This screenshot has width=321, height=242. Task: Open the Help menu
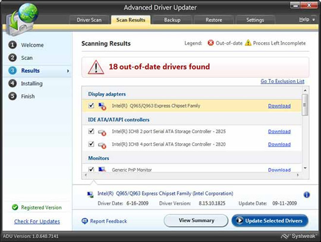tap(304, 20)
